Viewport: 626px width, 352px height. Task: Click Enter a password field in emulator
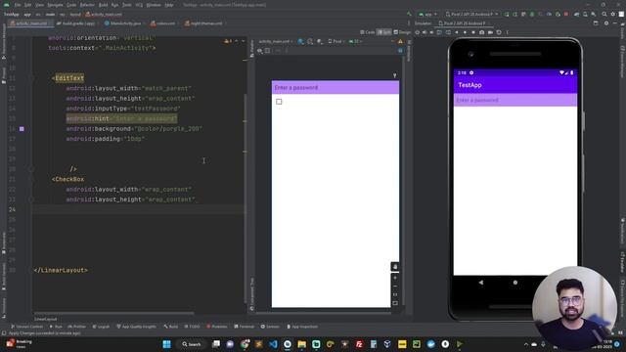click(x=515, y=100)
